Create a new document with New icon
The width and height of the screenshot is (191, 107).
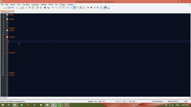3,8
